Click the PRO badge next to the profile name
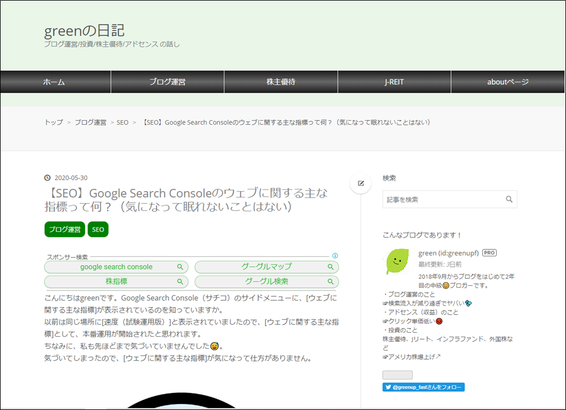Viewport: 566px width, 410px height. click(x=490, y=253)
